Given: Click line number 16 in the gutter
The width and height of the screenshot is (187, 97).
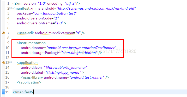Looking at the screenshot, I should click(x=7, y=78).
